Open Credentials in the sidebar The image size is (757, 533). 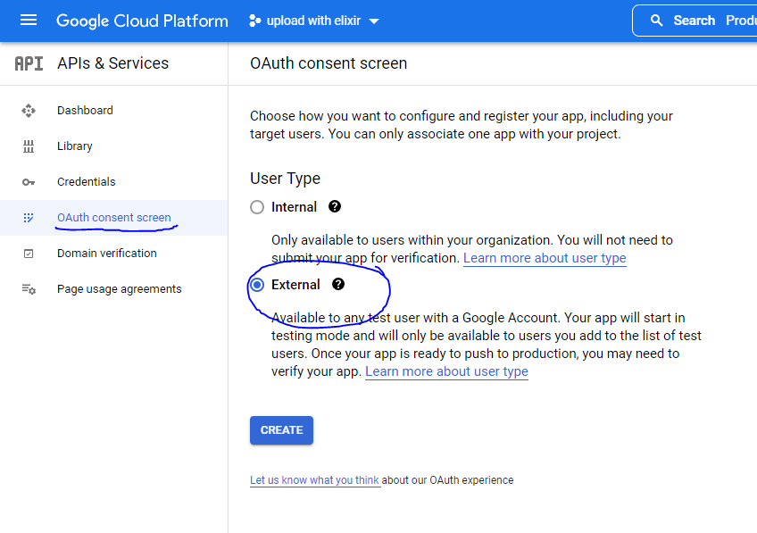[86, 182]
